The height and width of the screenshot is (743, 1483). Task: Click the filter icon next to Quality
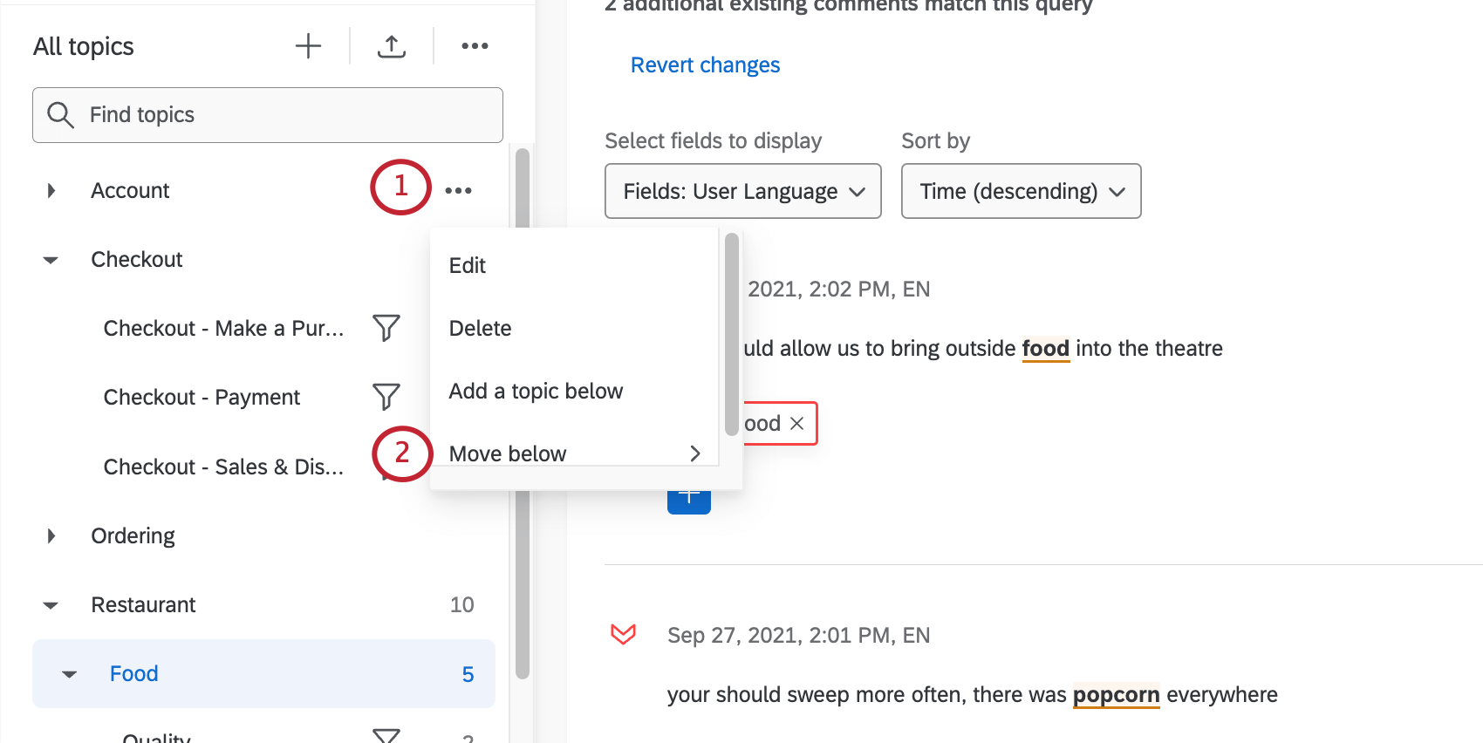(x=386, y=735)
